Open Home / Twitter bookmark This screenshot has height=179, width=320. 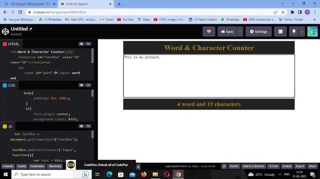[x=291, y=20]
